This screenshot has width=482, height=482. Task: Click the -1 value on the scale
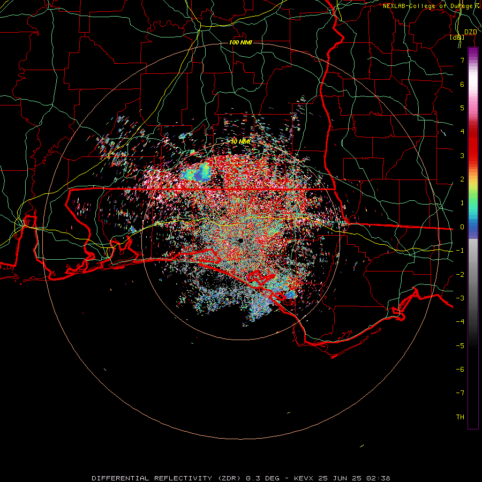click(460, 251)
